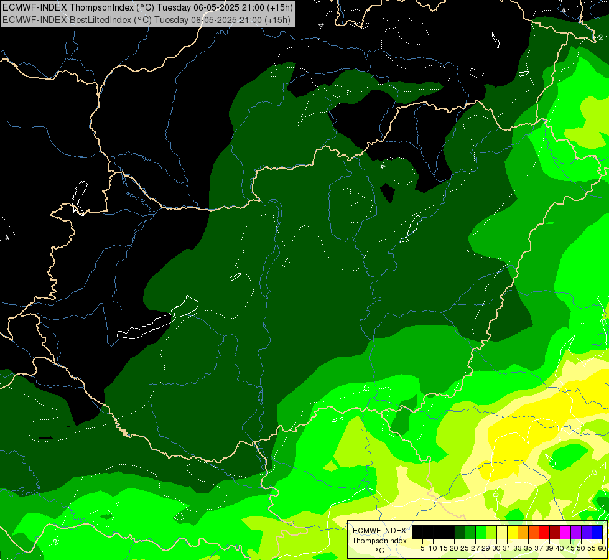Click the legend tick value 39

click(549, 548)
